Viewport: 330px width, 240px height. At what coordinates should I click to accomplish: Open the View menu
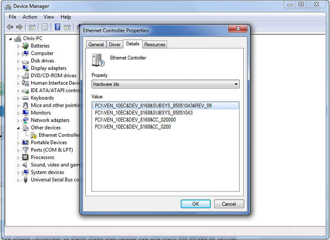[x=49, y=17]
